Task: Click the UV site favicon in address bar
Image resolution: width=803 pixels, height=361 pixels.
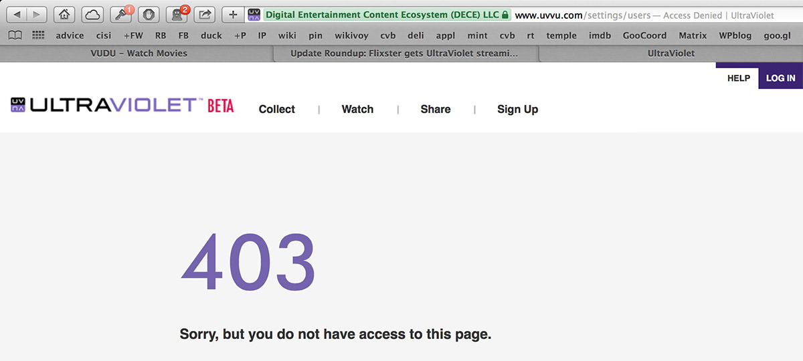Action: pos(254,14)
